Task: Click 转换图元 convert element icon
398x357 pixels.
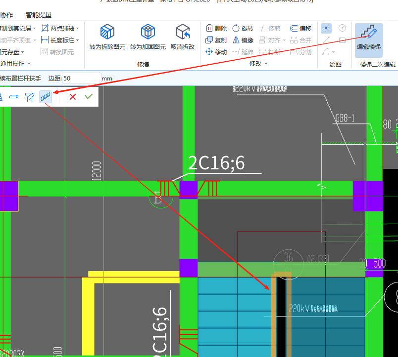Action: click(44, 52)
